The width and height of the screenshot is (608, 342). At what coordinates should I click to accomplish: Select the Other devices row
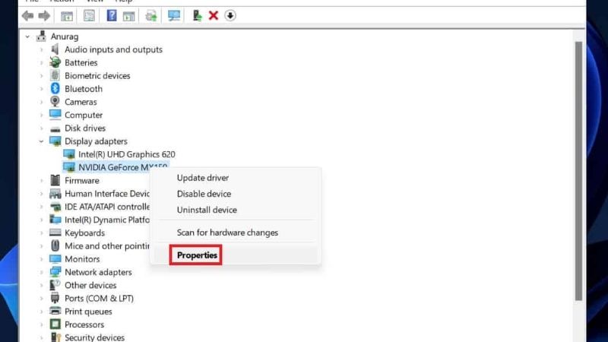[90, 286]
